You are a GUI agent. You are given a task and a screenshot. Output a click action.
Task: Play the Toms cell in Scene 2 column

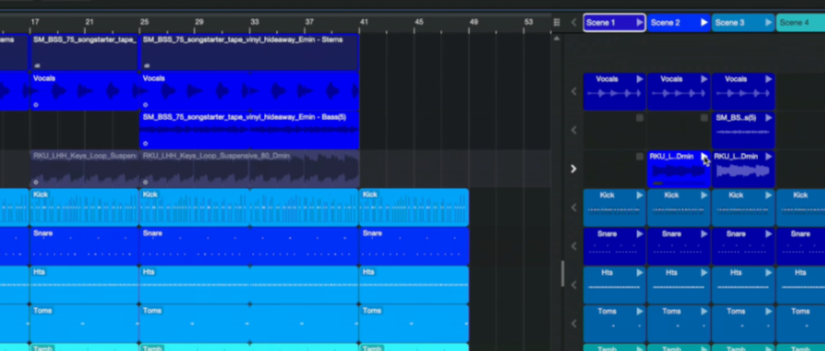tap(704, 312)
